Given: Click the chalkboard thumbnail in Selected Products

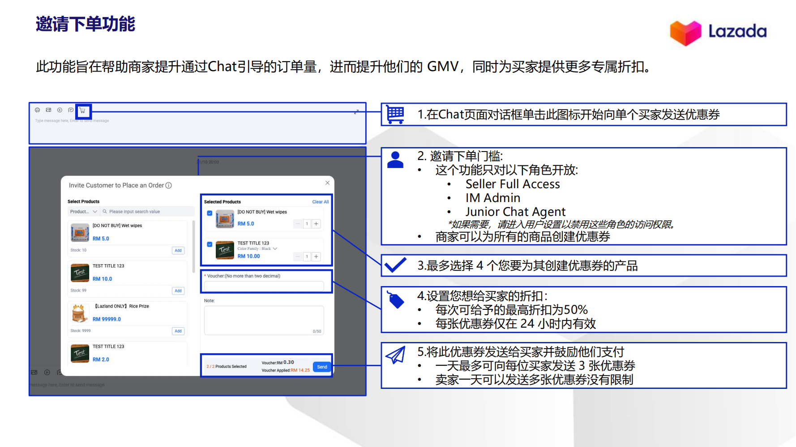Looking at the screenshot, I should click(225, 250).
